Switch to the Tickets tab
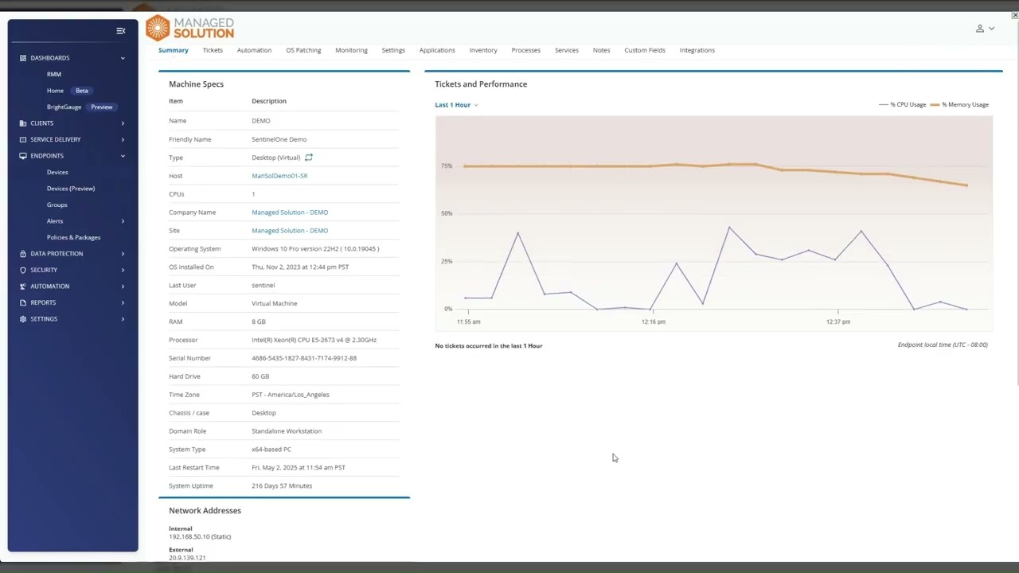Screen dimensions: 1019x573 pos(213,50)
